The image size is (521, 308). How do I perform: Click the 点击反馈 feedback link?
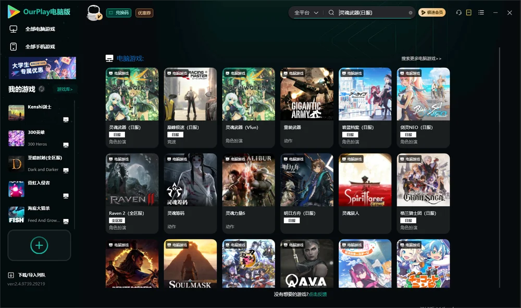[318, 294]
